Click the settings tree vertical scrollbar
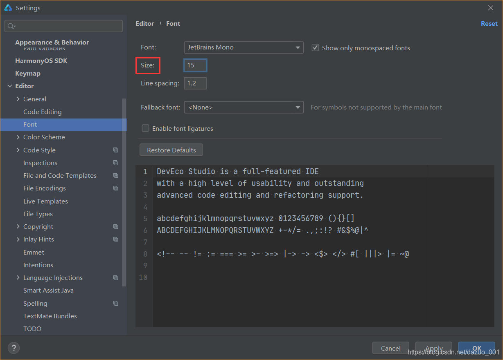Screen dimensions: 503x360 tap(124, 192)
